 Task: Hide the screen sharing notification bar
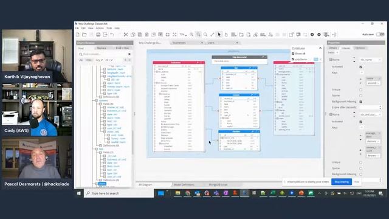click(x=357, y=182)
